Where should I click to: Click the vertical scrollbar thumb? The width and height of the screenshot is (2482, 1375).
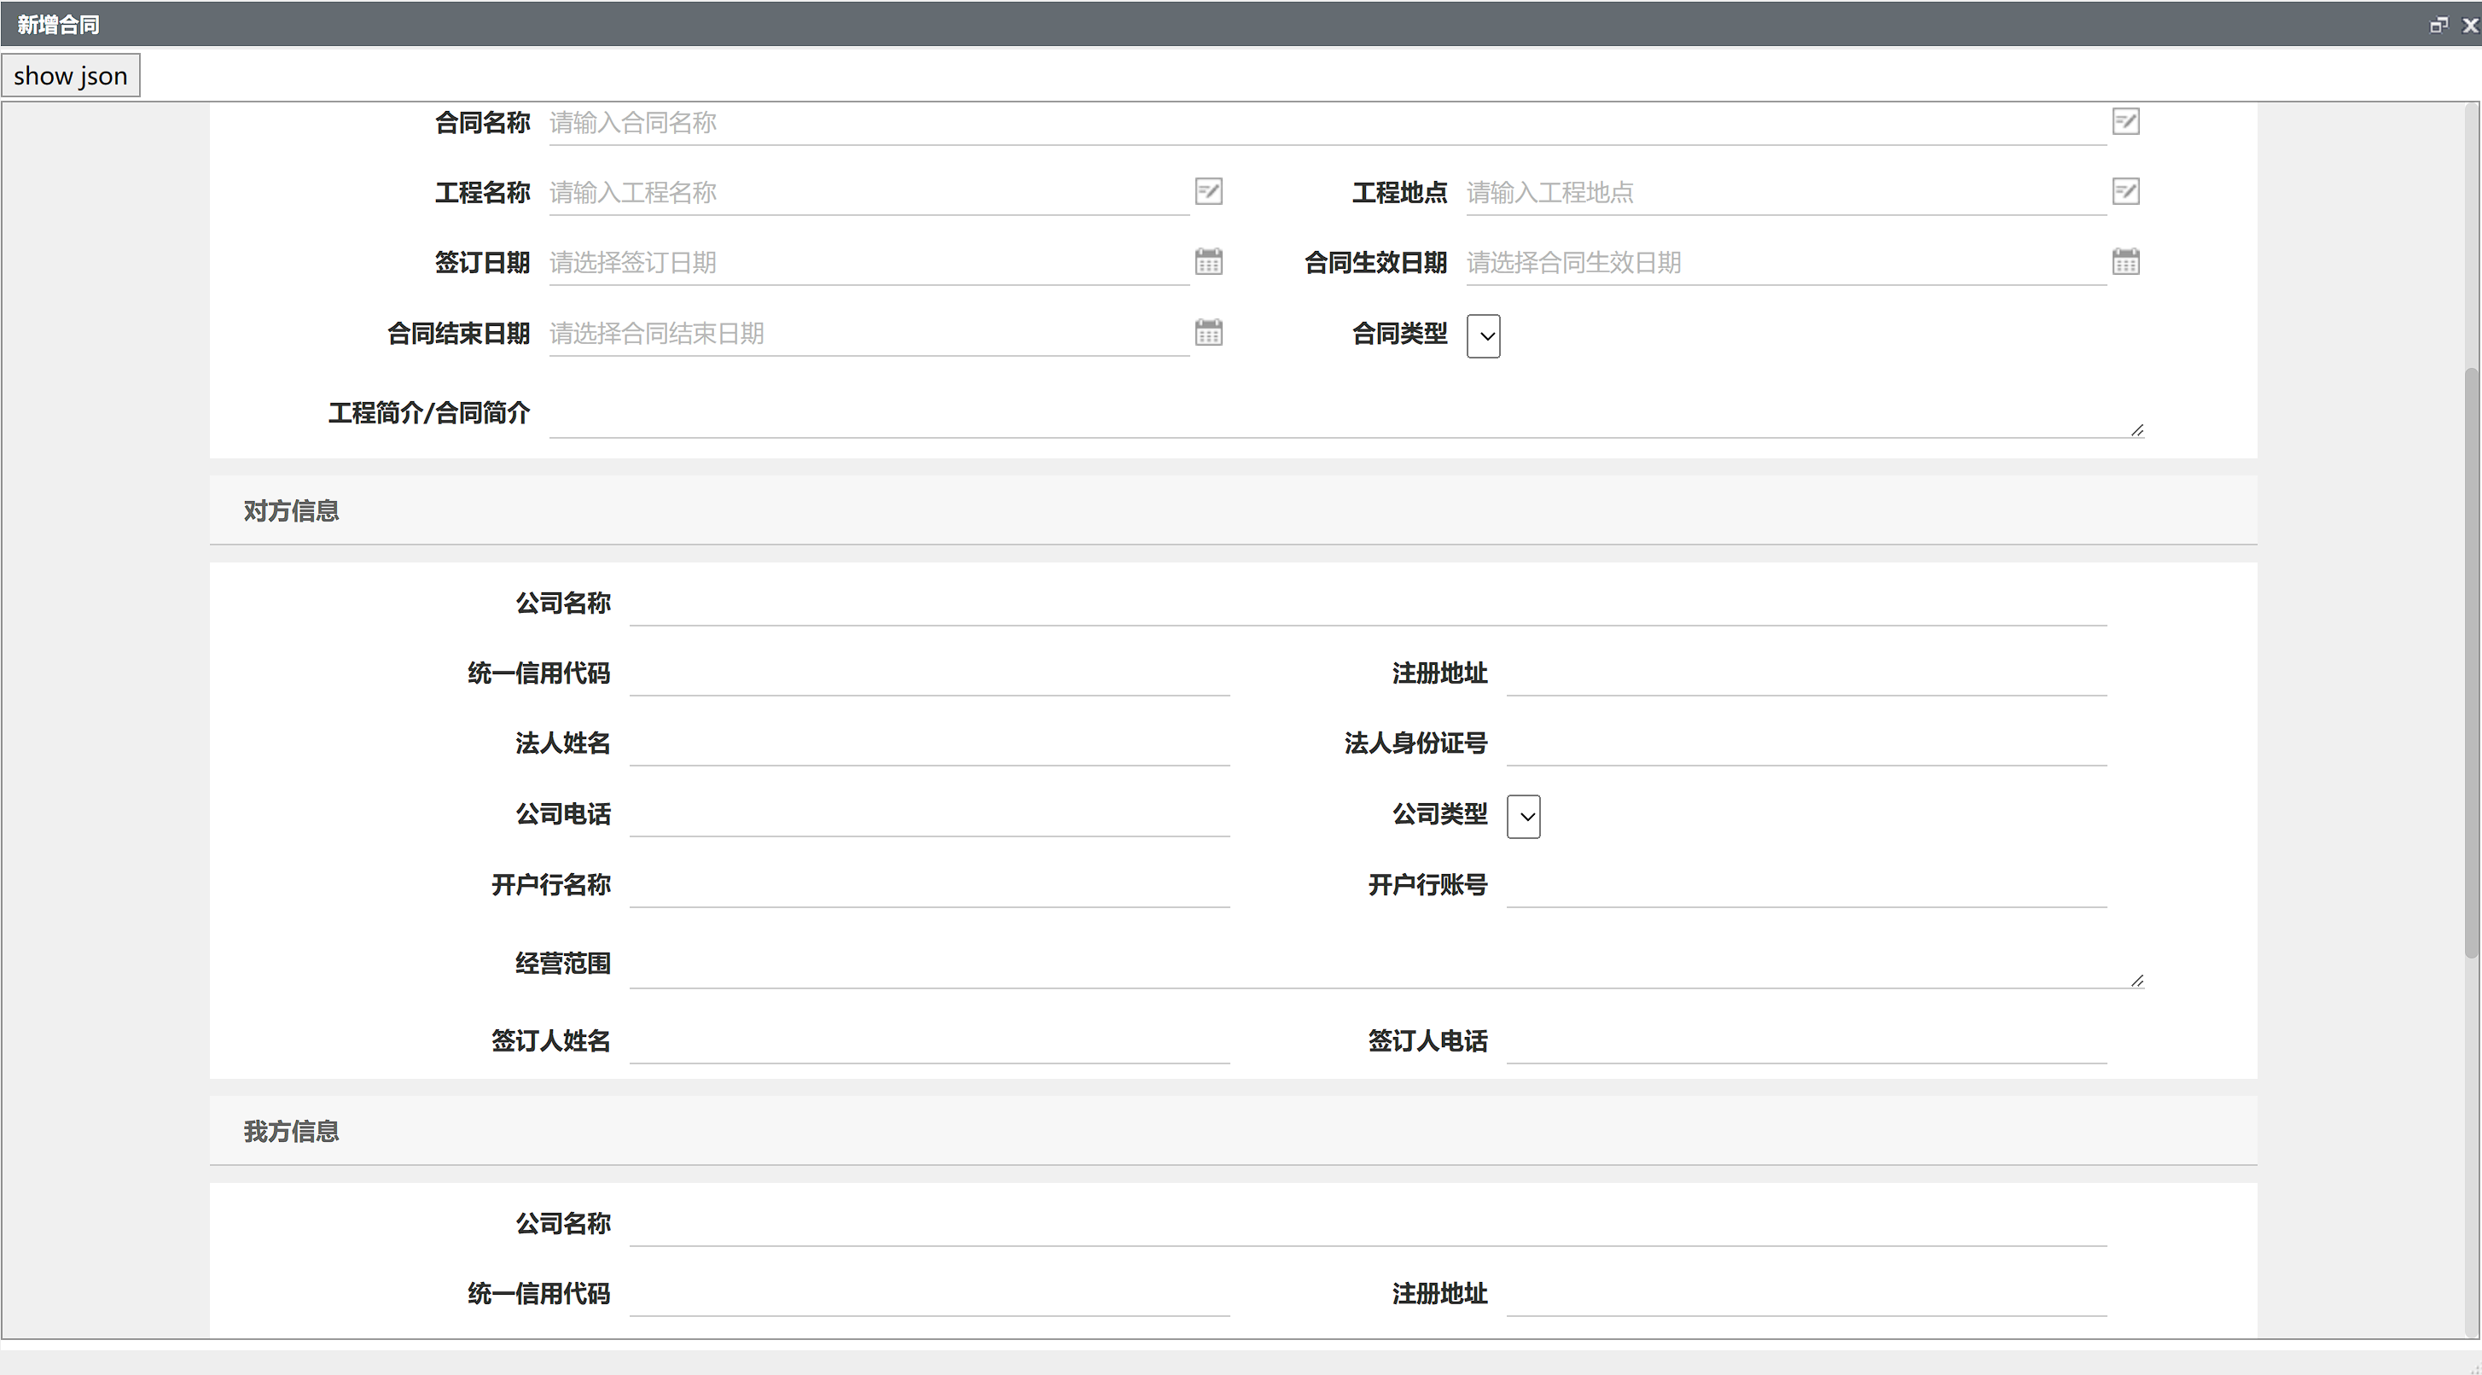point(2472,665)
